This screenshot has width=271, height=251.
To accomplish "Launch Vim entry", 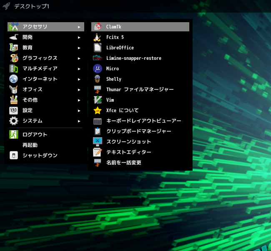I will tap(140, 100).
